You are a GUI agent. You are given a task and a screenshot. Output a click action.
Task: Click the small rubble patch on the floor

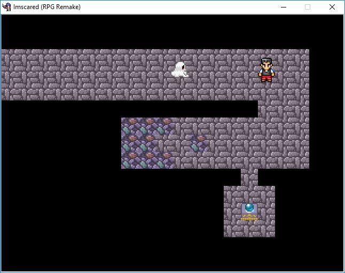tap(199, 144)
